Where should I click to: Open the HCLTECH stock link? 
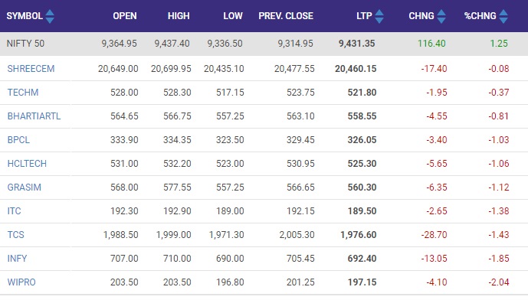pos(27,164)
